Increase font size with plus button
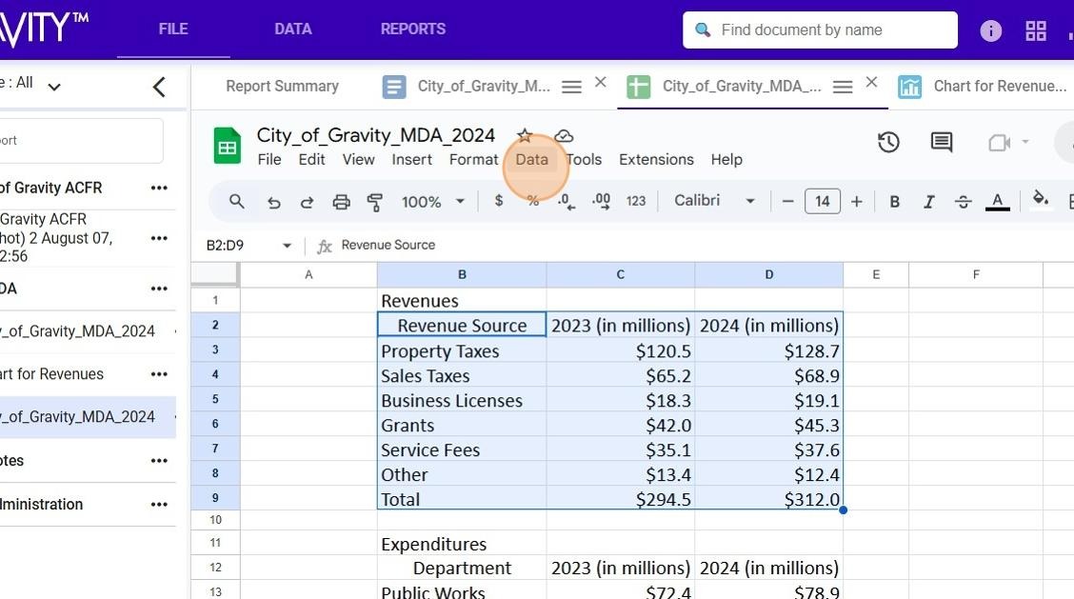The image size is (1074, 599). pyautogui.click(x=856, y=202)
